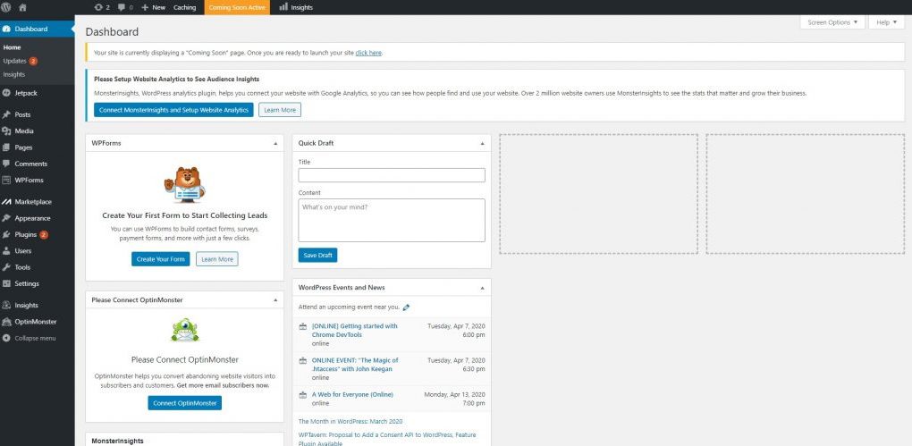Click the Save Draft button
912x446 pixels.
click(x=317, y=256)
